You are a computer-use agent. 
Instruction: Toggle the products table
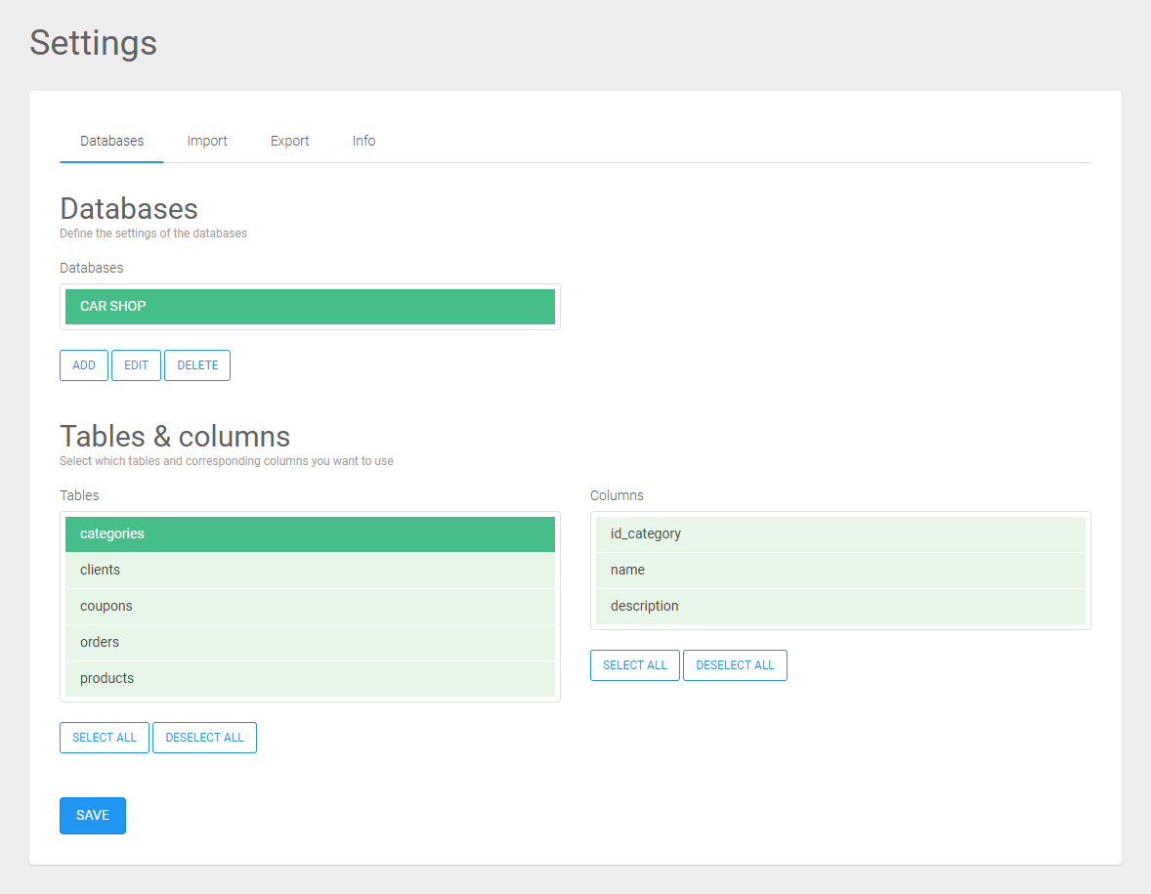310,678
